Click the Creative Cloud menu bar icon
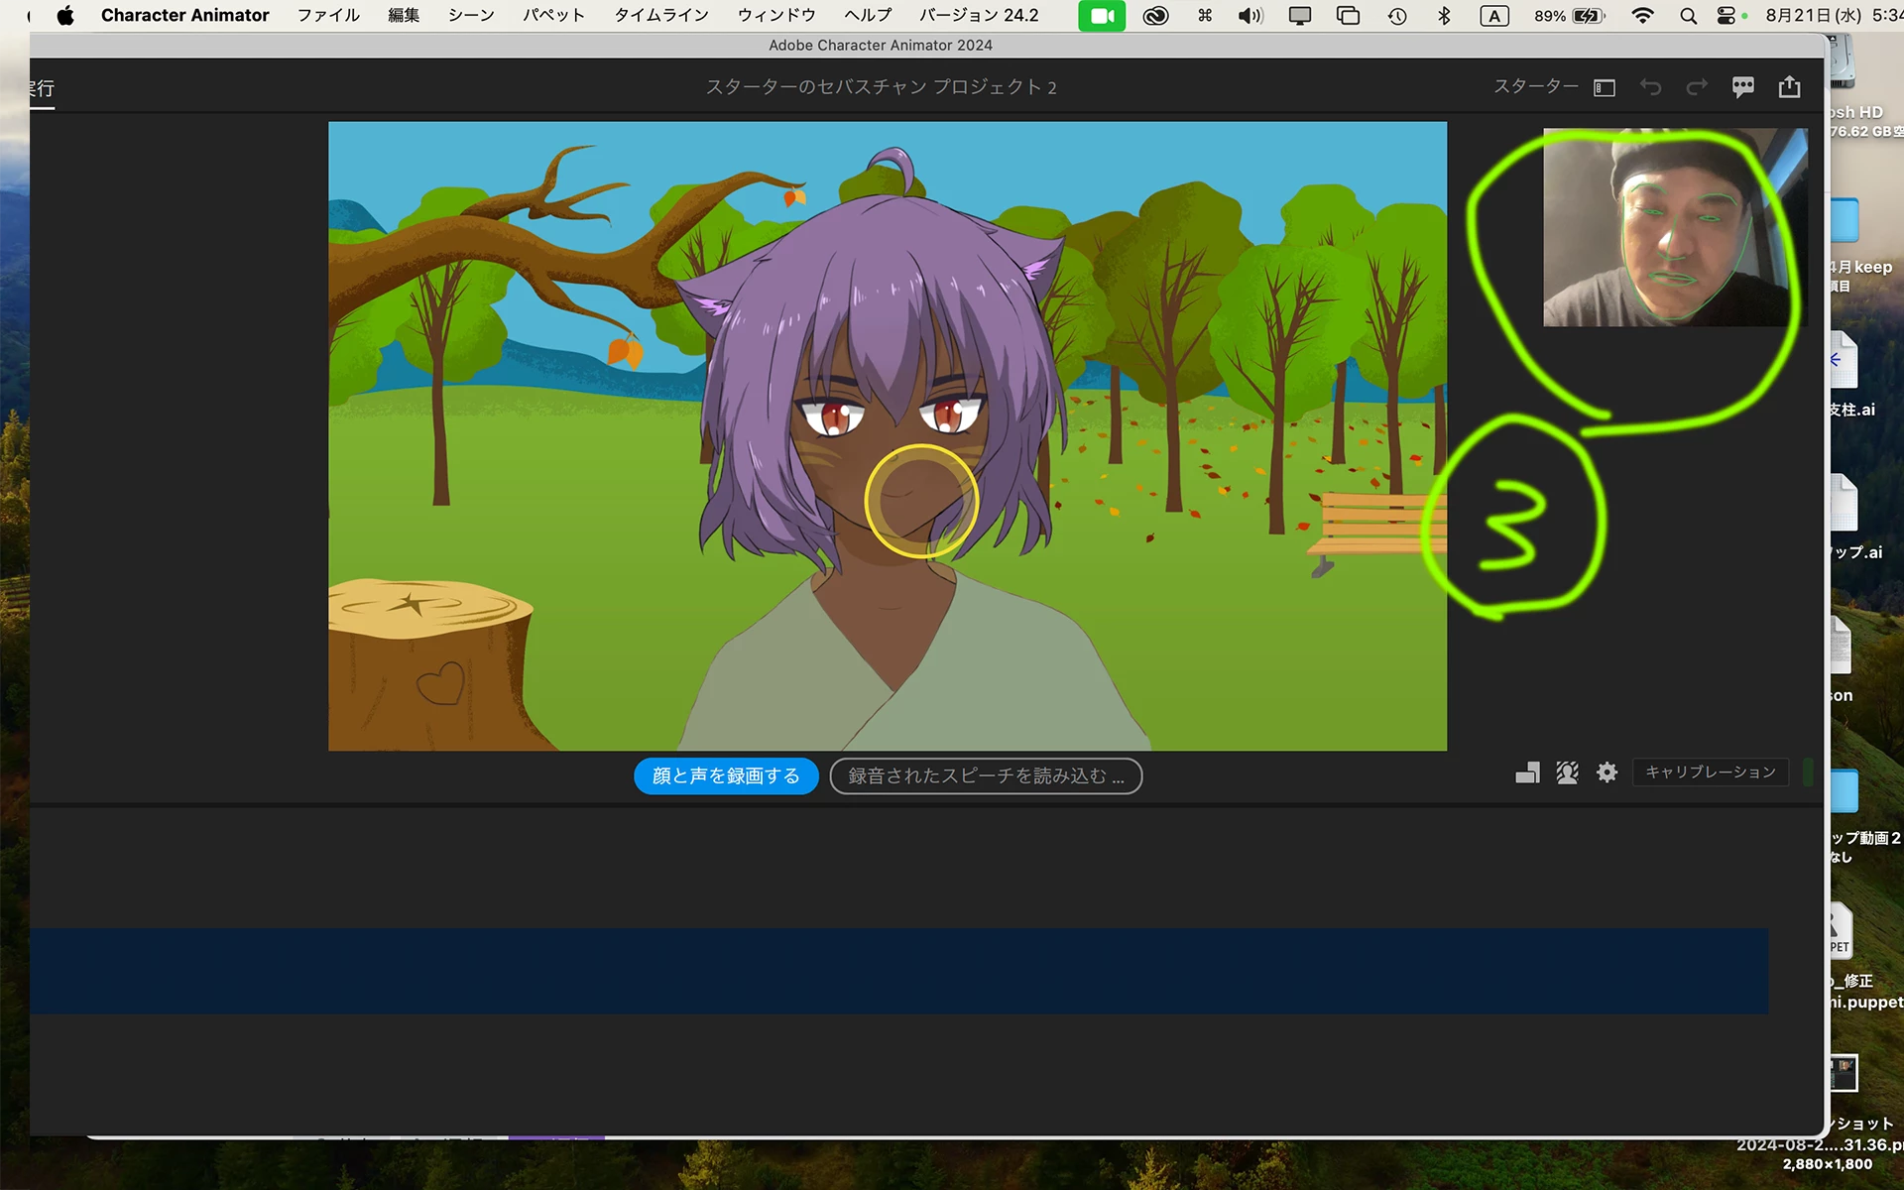Image resolution: width=1904 pixels, height=1190 pixels. (x=1155, y=15)
